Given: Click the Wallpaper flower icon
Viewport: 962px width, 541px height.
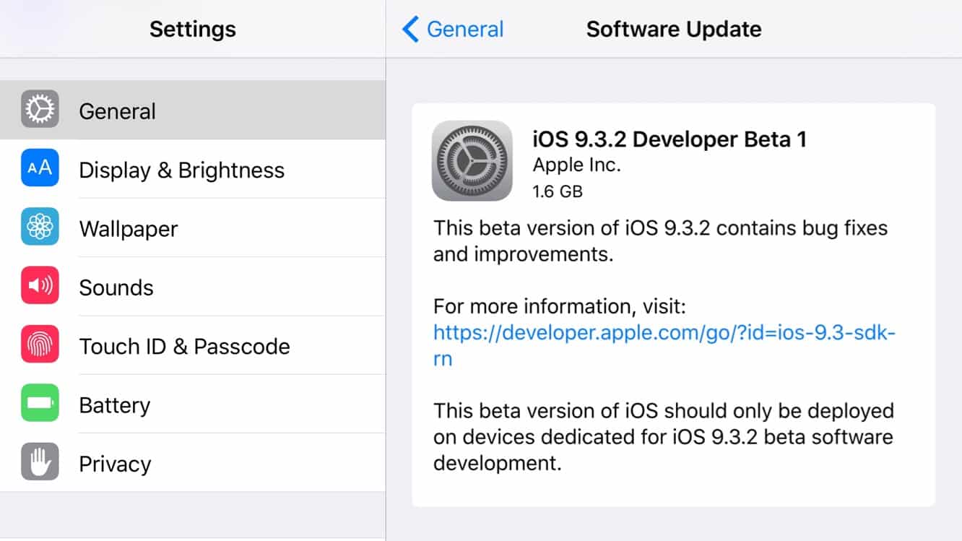Looking at the screenshot, I should 40,228.
